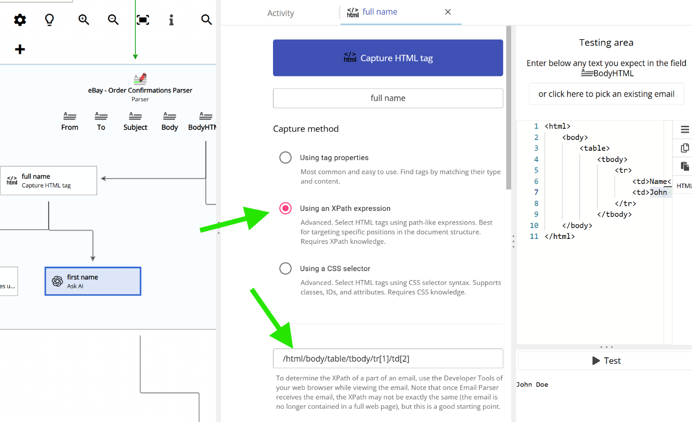The image size is (692, 422).
Task: Fit the diagram to the screen
Action: pyautogui.click(x=143, y=20)
